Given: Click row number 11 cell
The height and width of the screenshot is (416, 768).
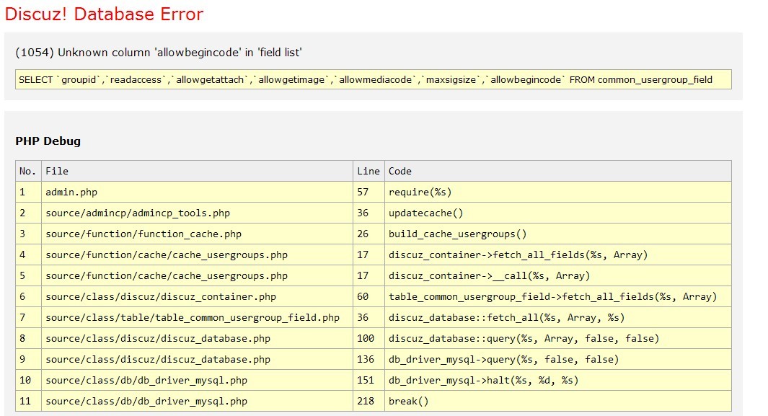Looking at the screenshot, I should point(28,402).
